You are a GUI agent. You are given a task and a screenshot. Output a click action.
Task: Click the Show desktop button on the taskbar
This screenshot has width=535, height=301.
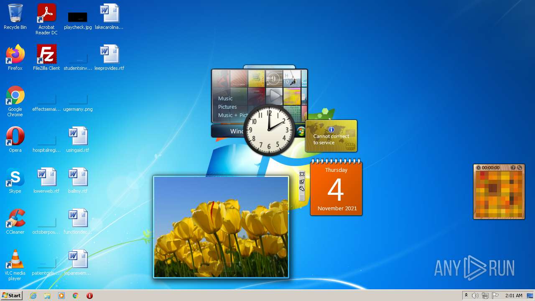[530, 296]
